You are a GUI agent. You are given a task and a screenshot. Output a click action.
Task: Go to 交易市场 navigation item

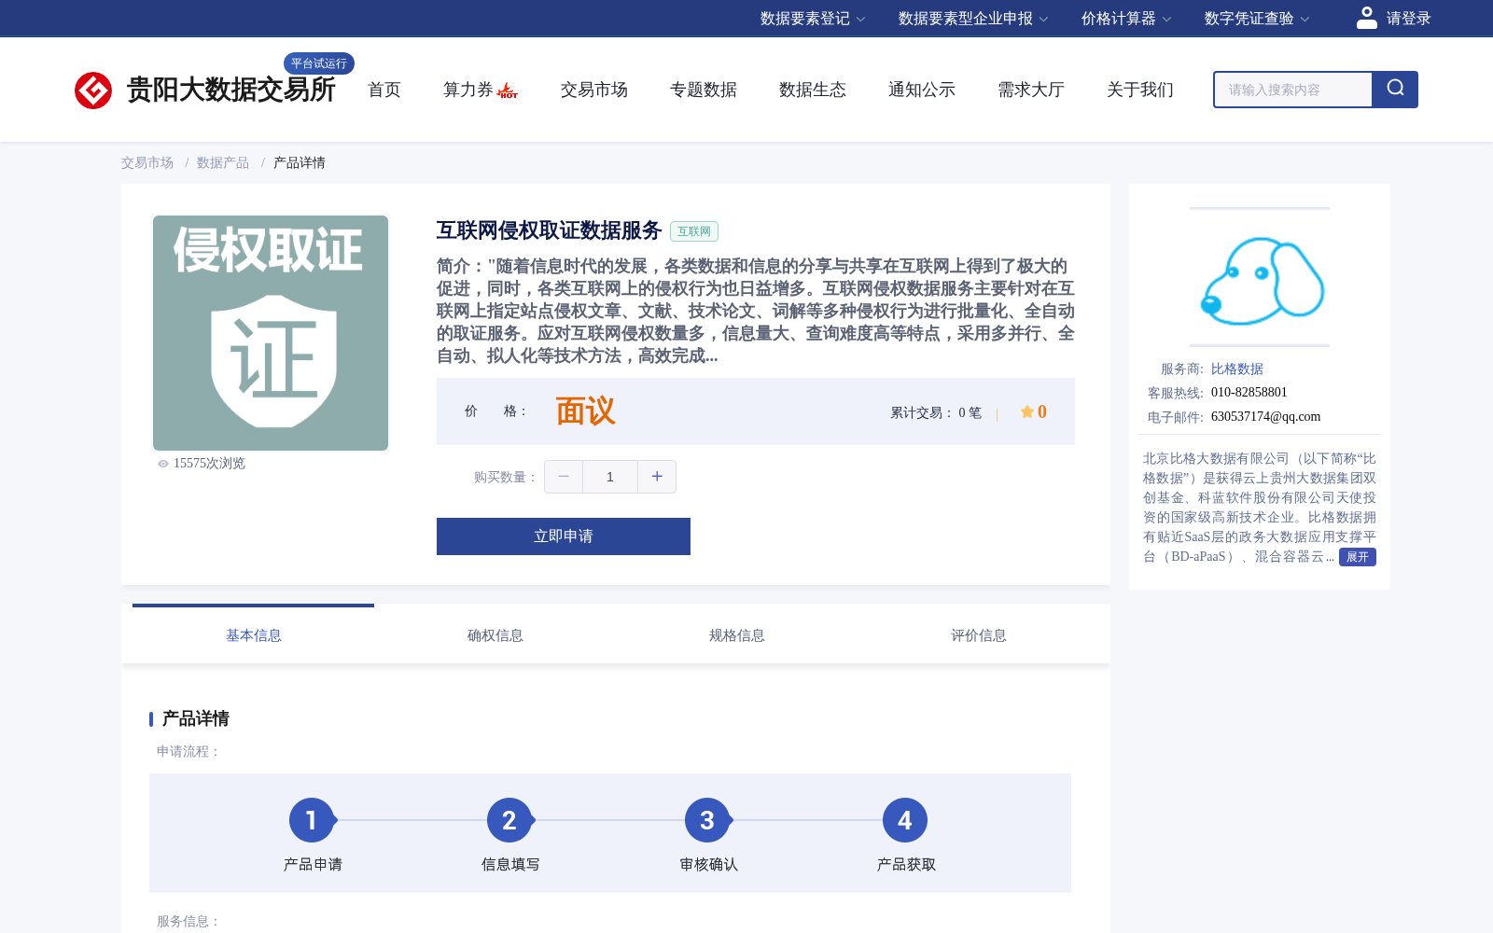tap(594, 90)
